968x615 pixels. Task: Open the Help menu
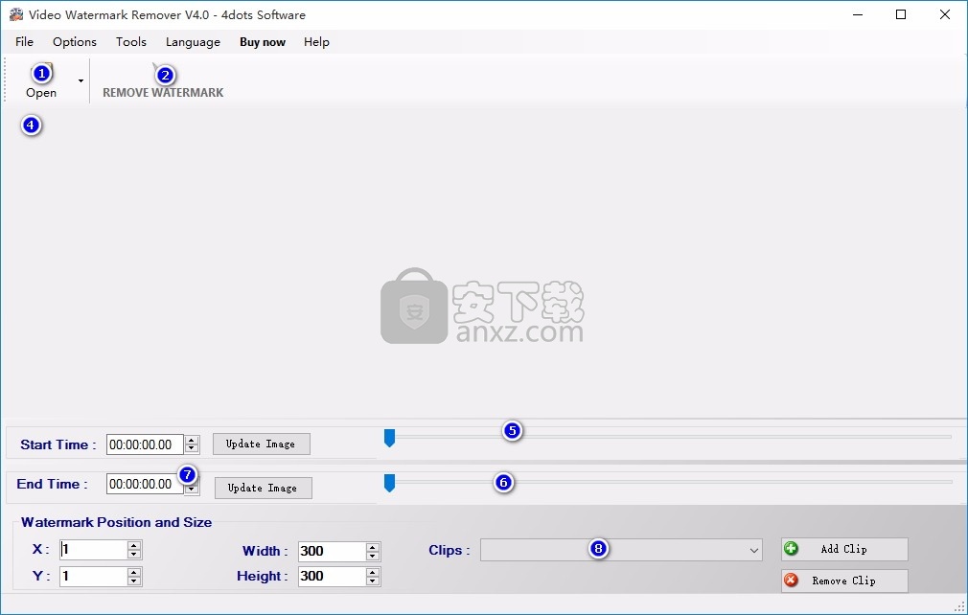(316, 42)
